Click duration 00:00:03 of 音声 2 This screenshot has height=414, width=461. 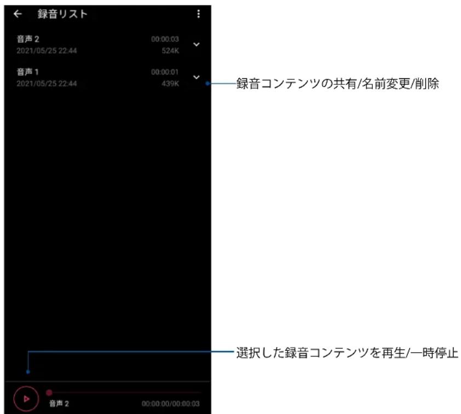click(165, 39)
